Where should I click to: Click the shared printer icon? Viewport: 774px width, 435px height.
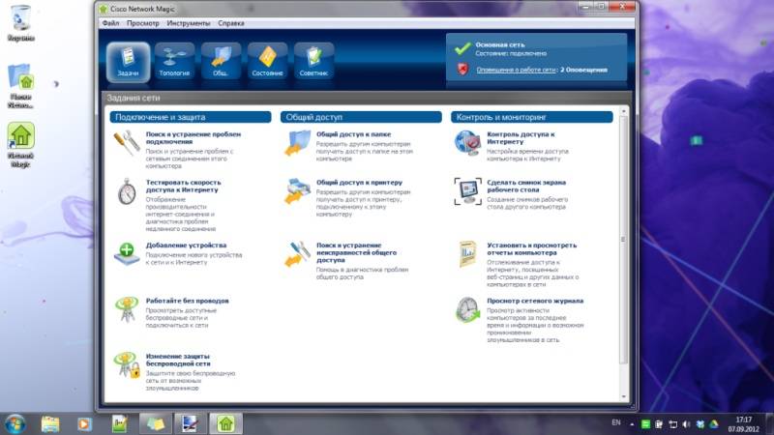point(297,190)
